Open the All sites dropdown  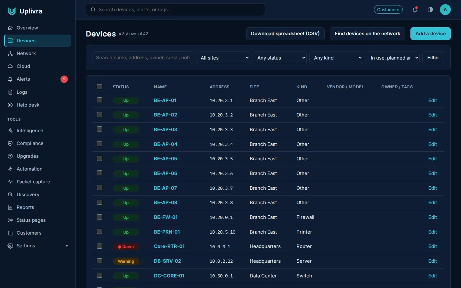[223, 58]
